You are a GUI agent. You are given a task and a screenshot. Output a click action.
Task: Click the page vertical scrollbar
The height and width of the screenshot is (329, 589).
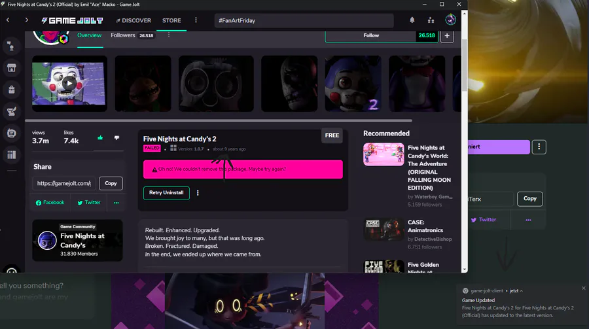[464, 65]
